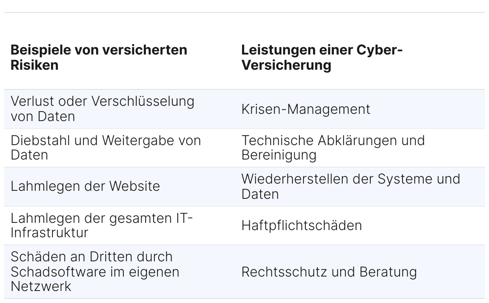The image size is (489, 303).
Task: Click the 'Rechtsschutz und Beratung' cell
Action: 329,272
